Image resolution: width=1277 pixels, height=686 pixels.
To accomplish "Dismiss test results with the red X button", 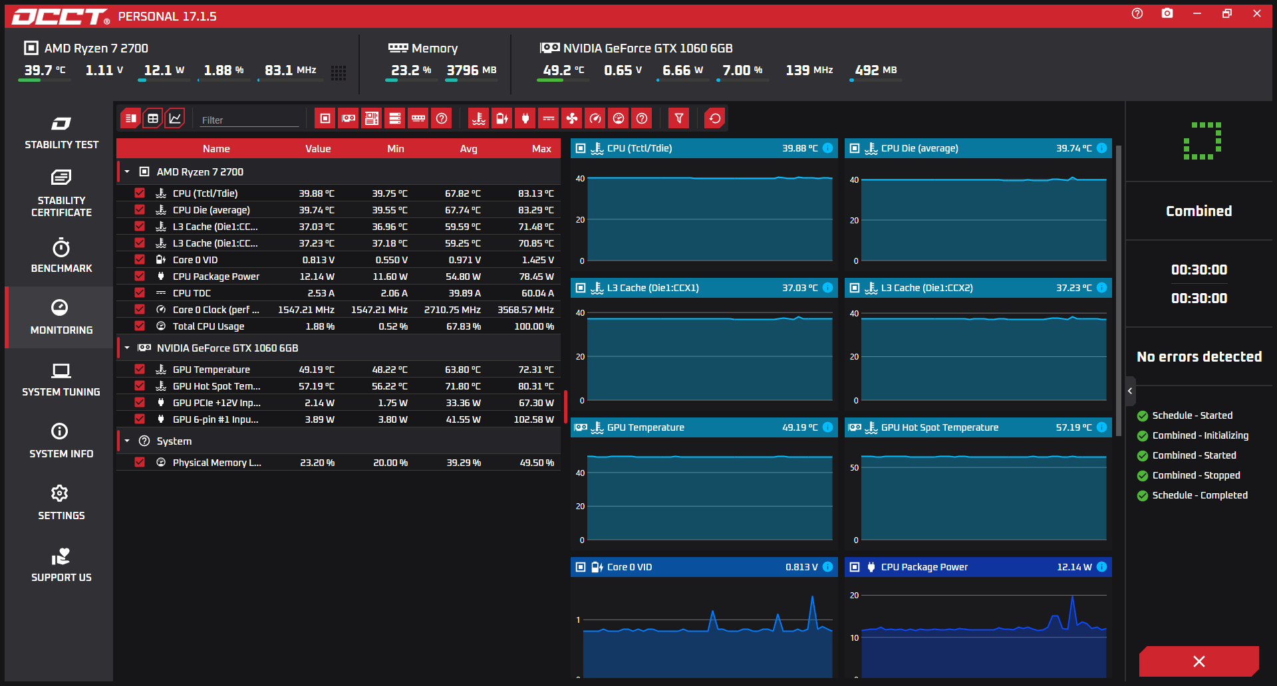I will click(1199, 661).
